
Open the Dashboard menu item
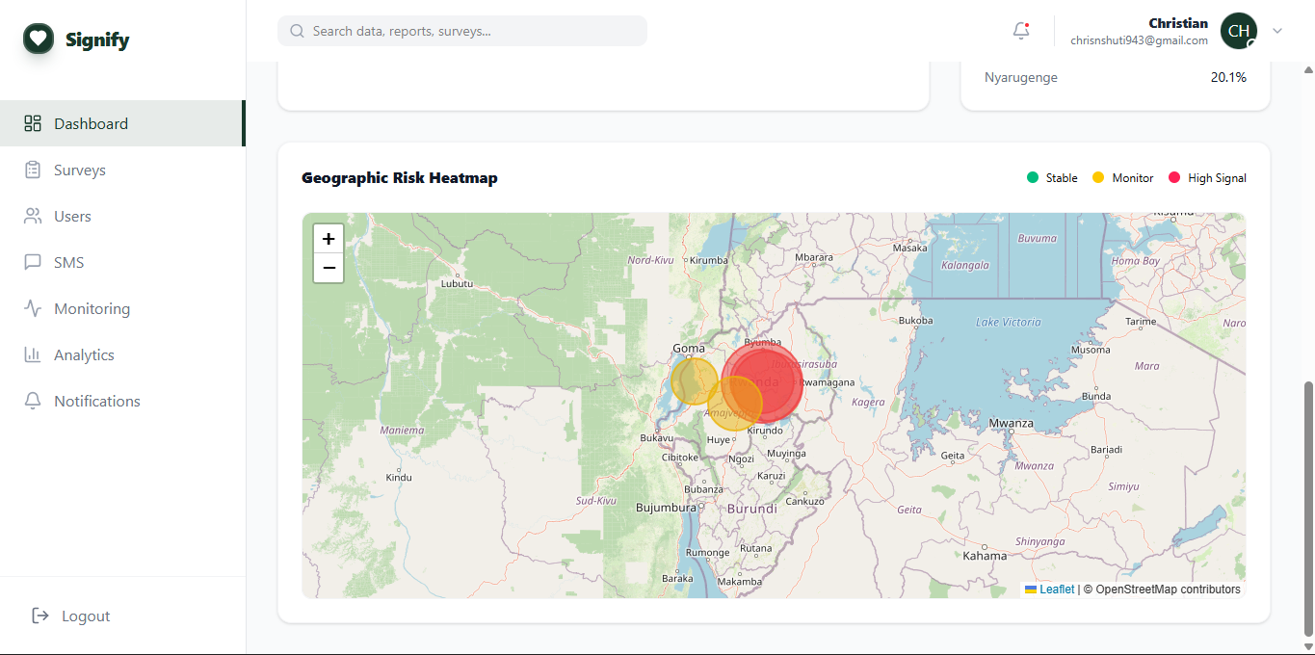[x=122, y=123]
